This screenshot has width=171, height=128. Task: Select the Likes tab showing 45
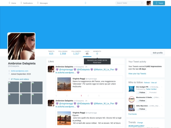[87, 53]
